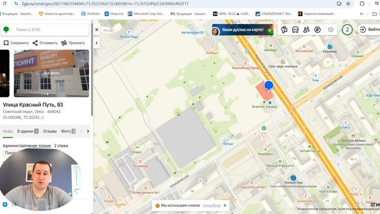Open the browser extensions puzzle icon
Viewport: 380px width, 214px height.
(x=362, y=4)
